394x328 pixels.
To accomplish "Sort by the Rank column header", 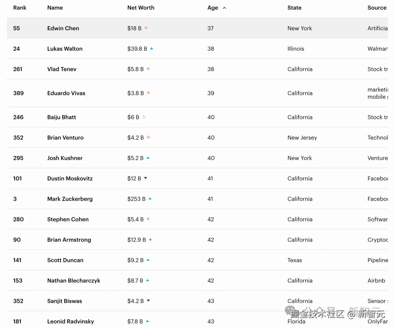I will 20,8.
